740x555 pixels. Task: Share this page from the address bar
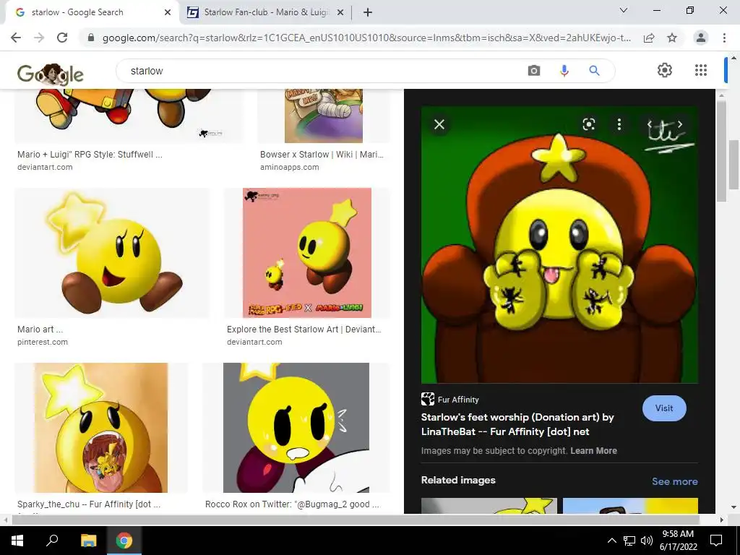tap(649, 38)
